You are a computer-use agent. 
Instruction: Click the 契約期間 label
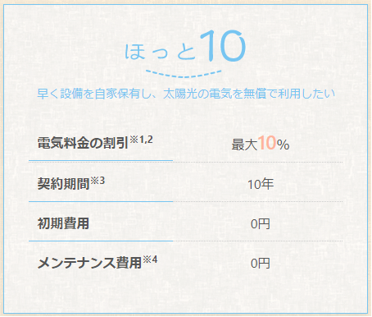pos(63,184)
